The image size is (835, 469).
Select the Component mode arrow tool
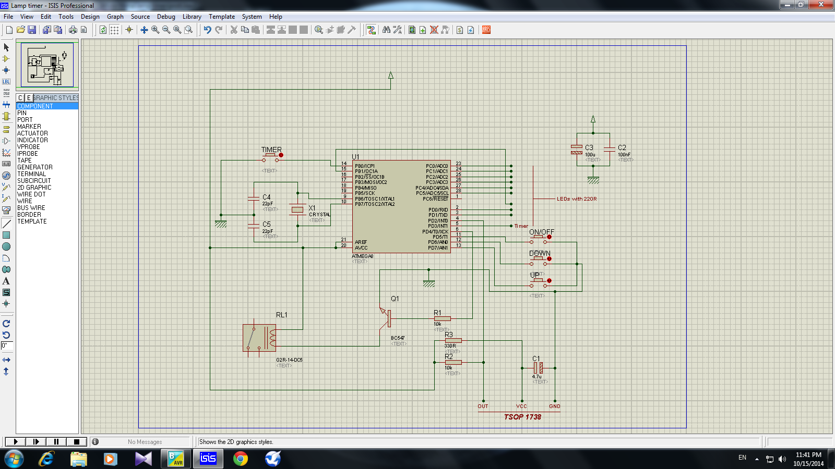coord(6,59)
